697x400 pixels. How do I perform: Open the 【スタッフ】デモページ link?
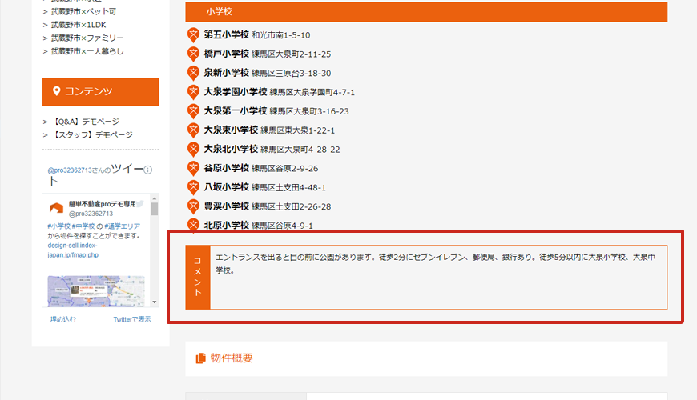click(x=92, y=134)
